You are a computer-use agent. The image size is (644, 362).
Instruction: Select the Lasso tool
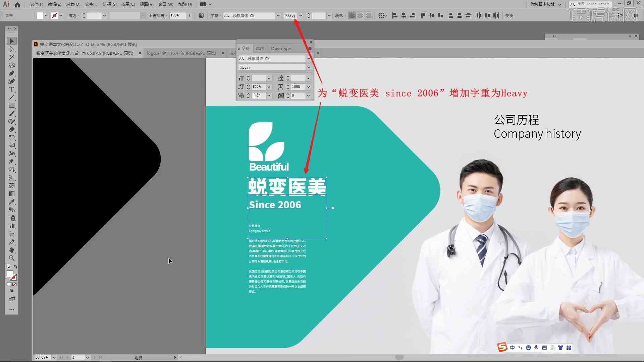[x=12, y=65]
